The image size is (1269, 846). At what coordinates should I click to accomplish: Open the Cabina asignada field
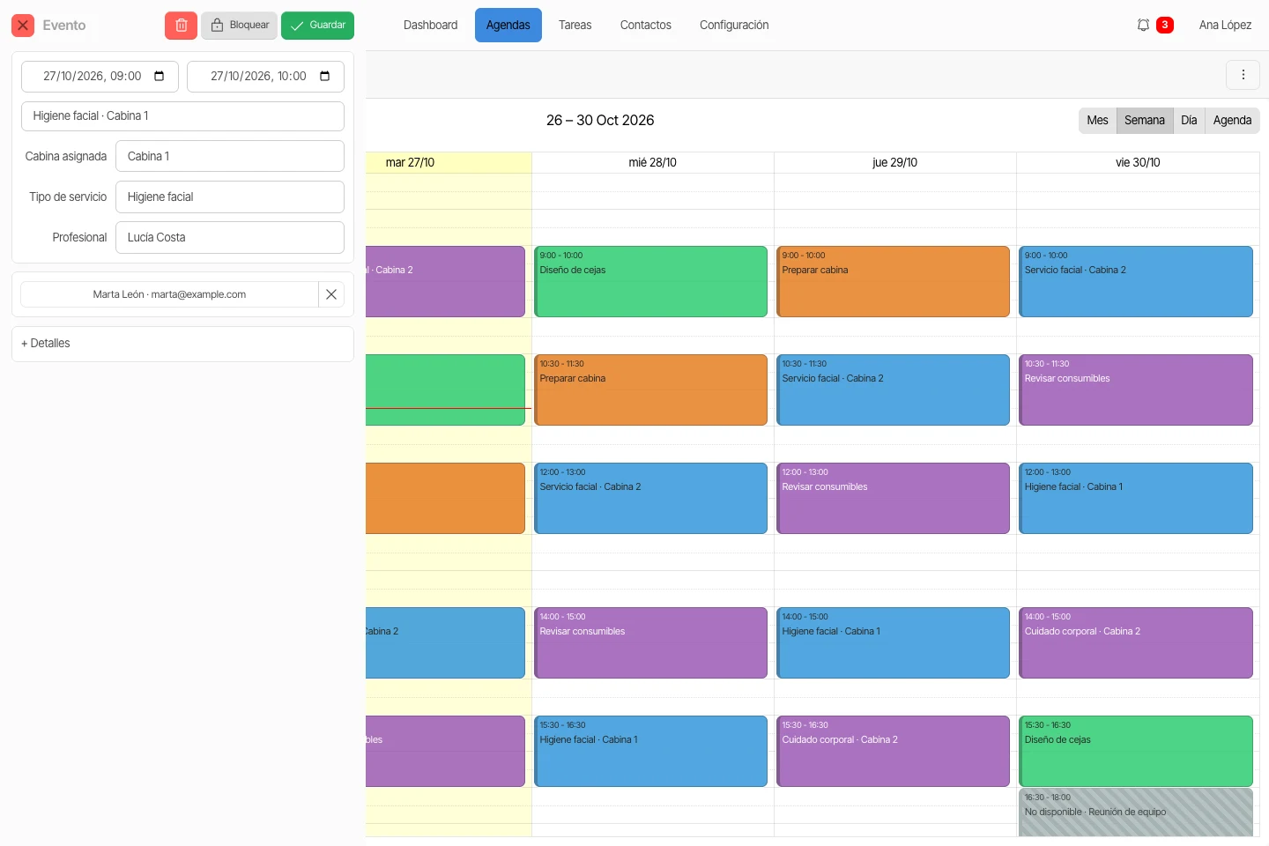[230, 156]
